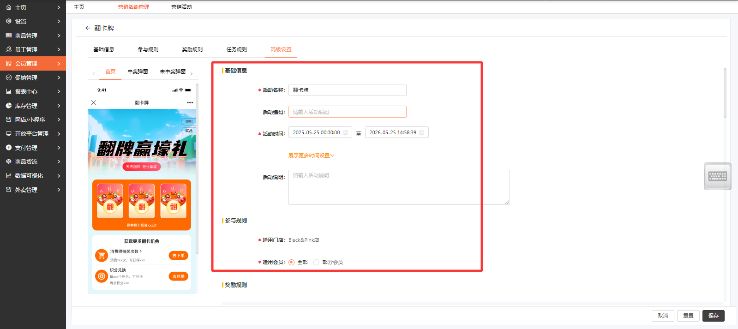The image size is (738, 329).
Task: Open 中奖弹窗 preview tab
Action: (138, 72)
